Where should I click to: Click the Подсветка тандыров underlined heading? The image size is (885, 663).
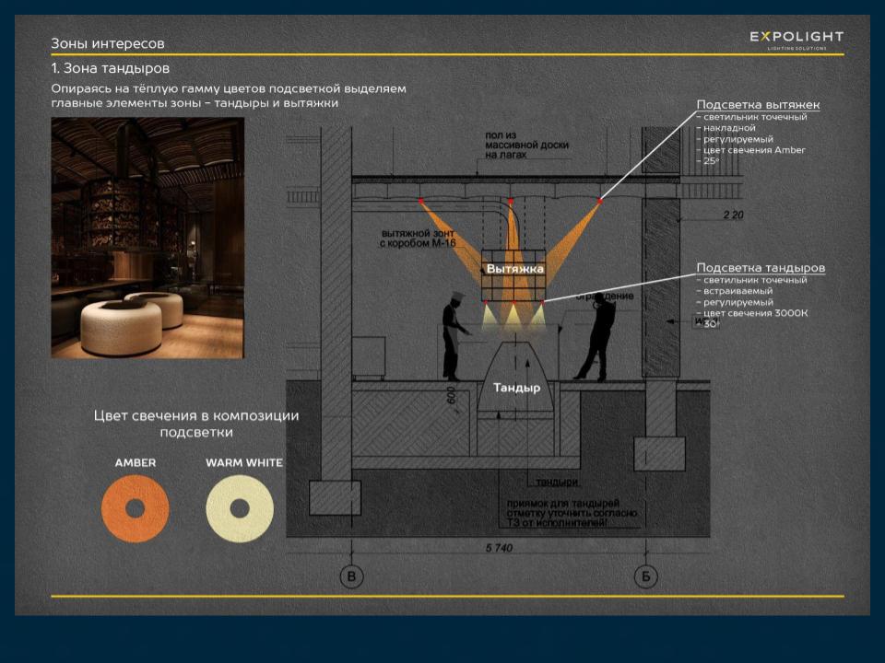coord(760,267)
